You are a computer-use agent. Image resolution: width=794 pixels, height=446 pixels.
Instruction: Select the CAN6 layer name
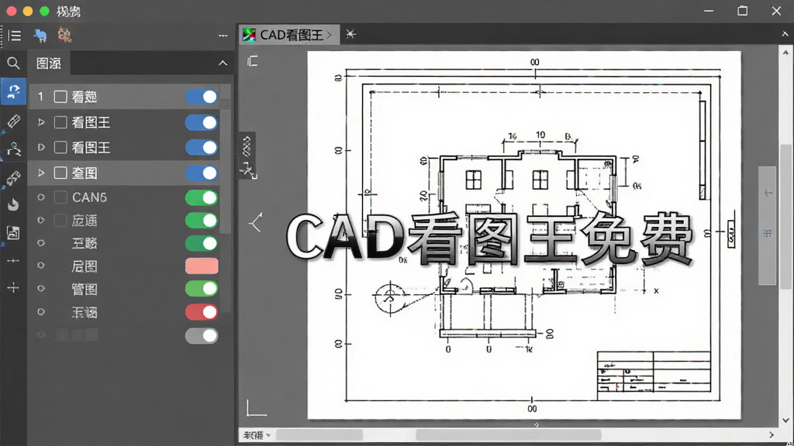[x=89, y=197]
